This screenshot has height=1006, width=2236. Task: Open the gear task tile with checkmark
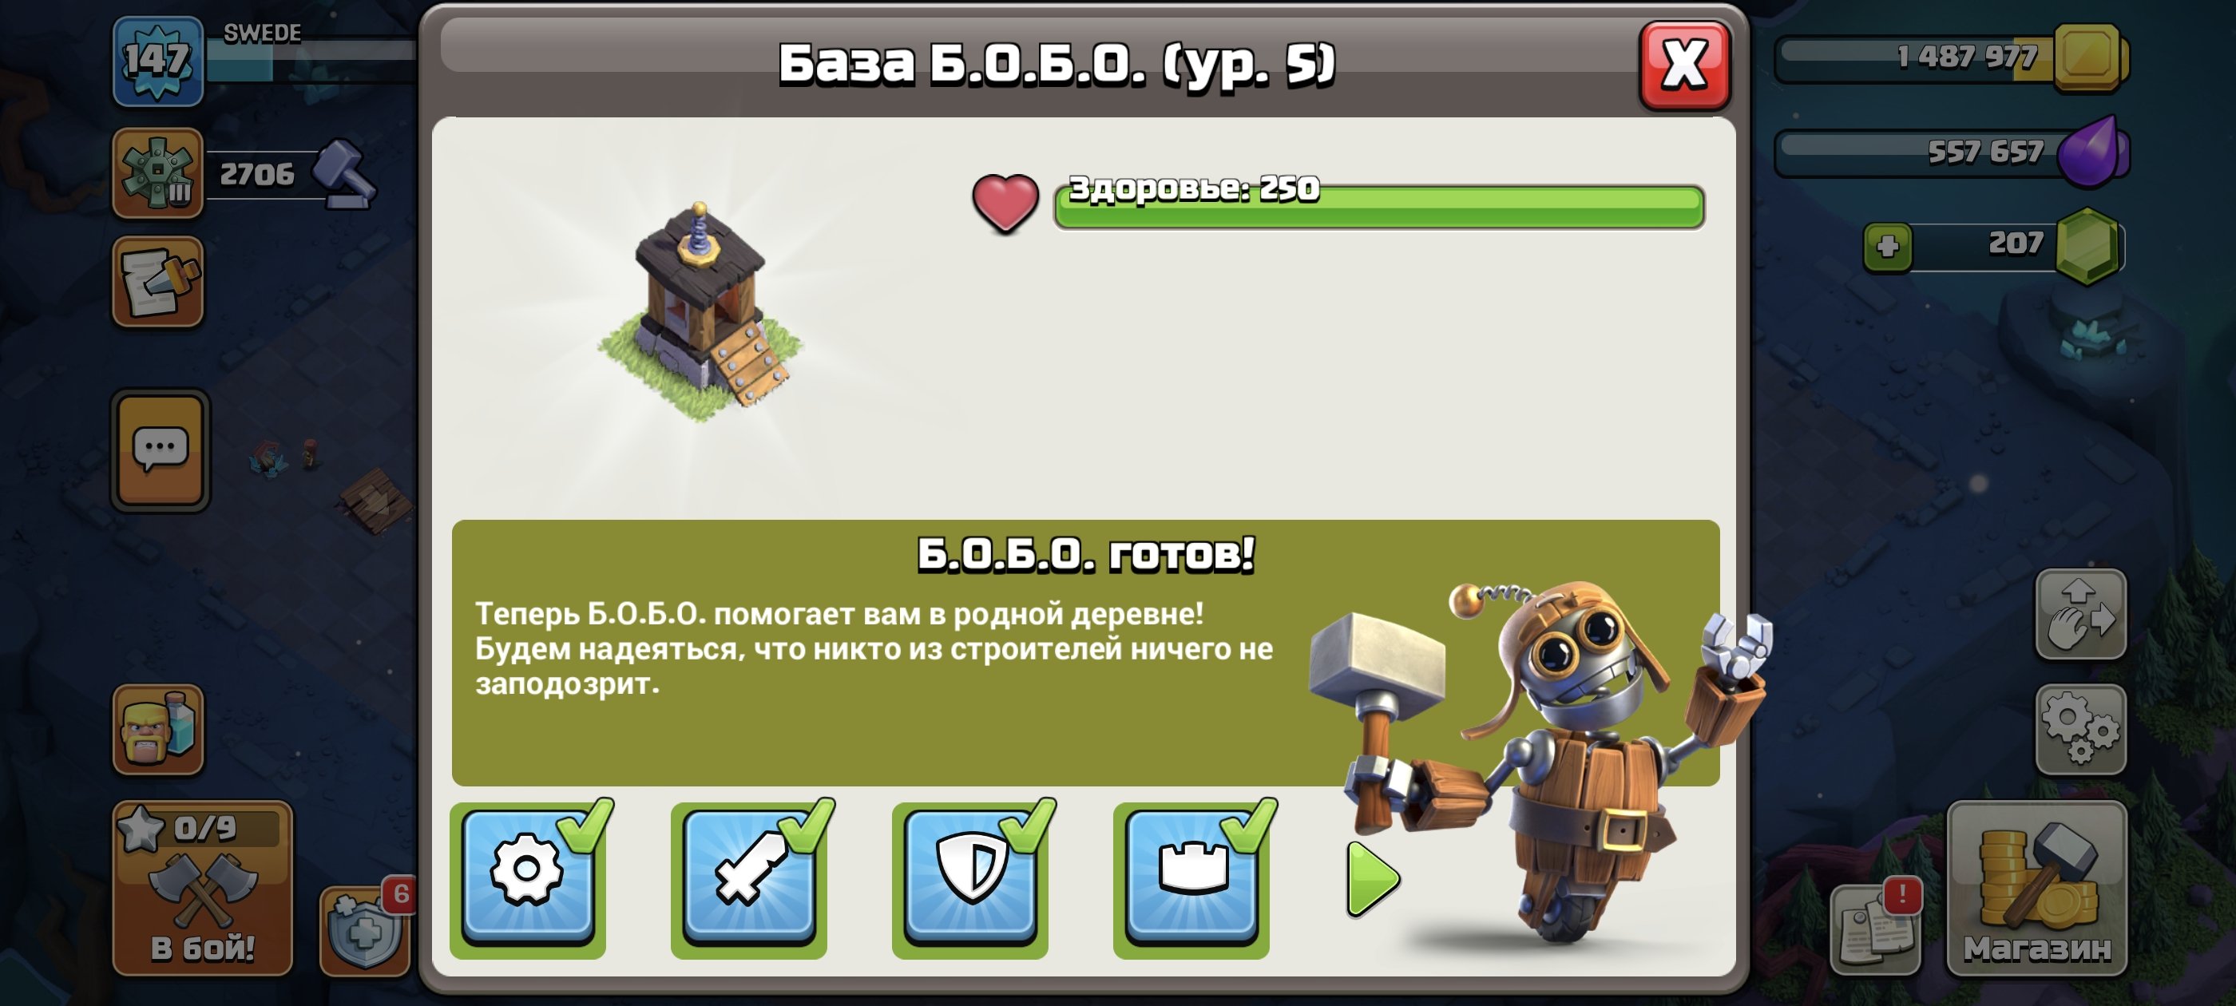[528, 878]
